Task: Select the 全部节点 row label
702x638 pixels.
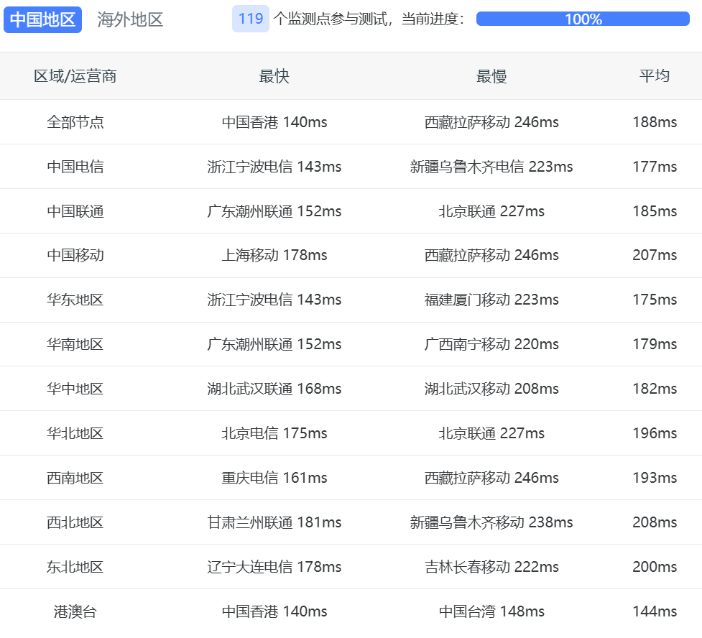Action: pyautogui.click(x=75, y=122)
